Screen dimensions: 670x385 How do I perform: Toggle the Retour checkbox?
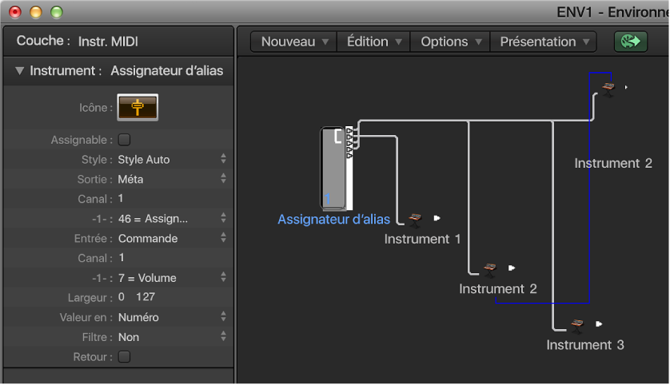coord(124,357)
